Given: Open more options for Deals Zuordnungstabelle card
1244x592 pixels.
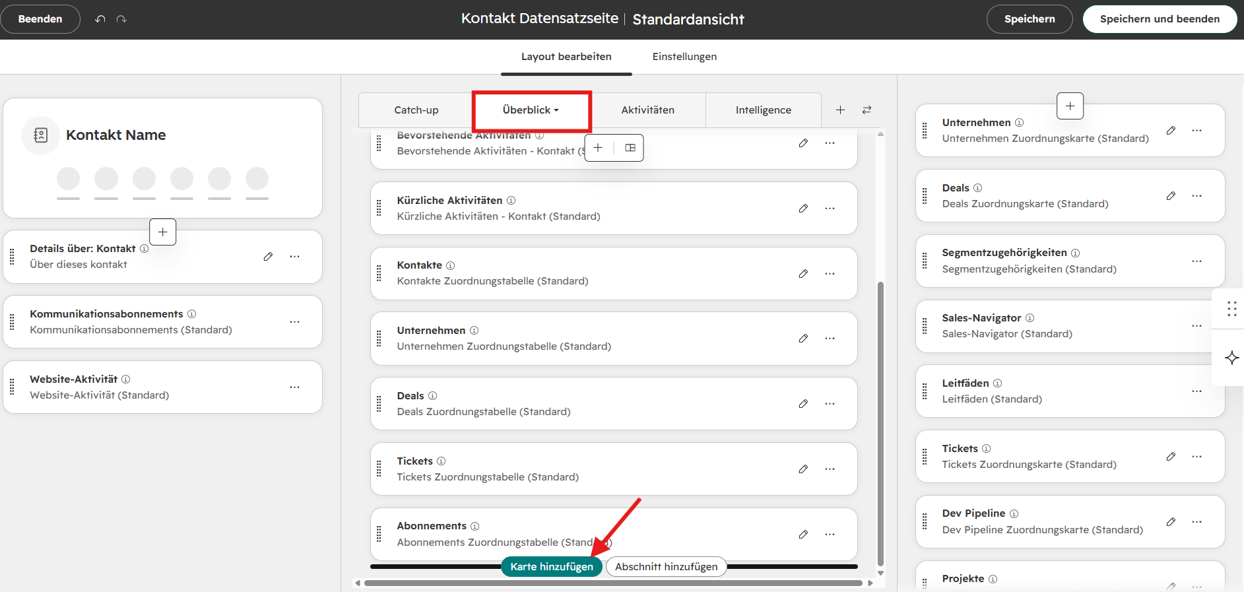Looking at the screenshot, I should tap(830, 403).
